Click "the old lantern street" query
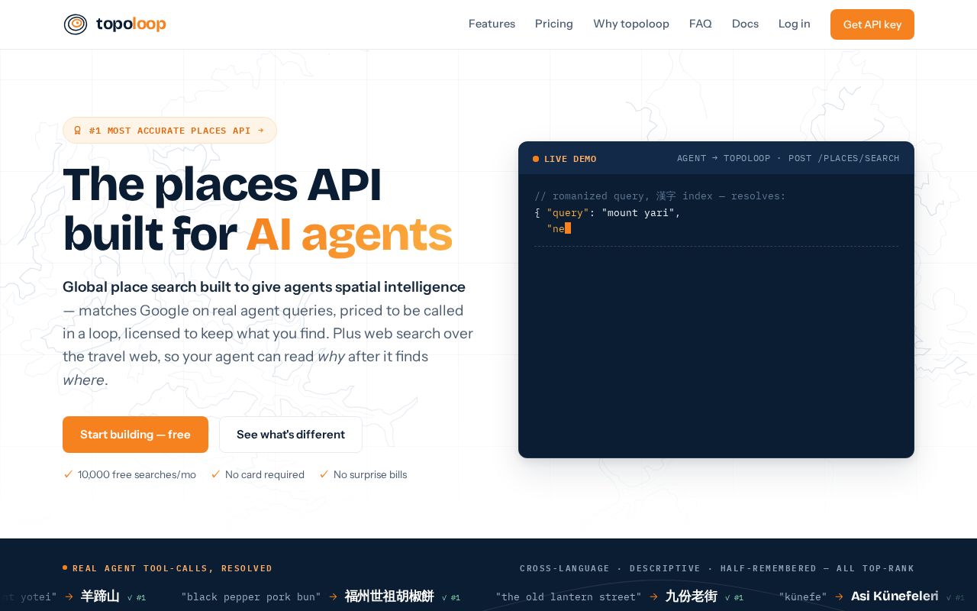Screen dimensions: 977x611 coord(569,597)
